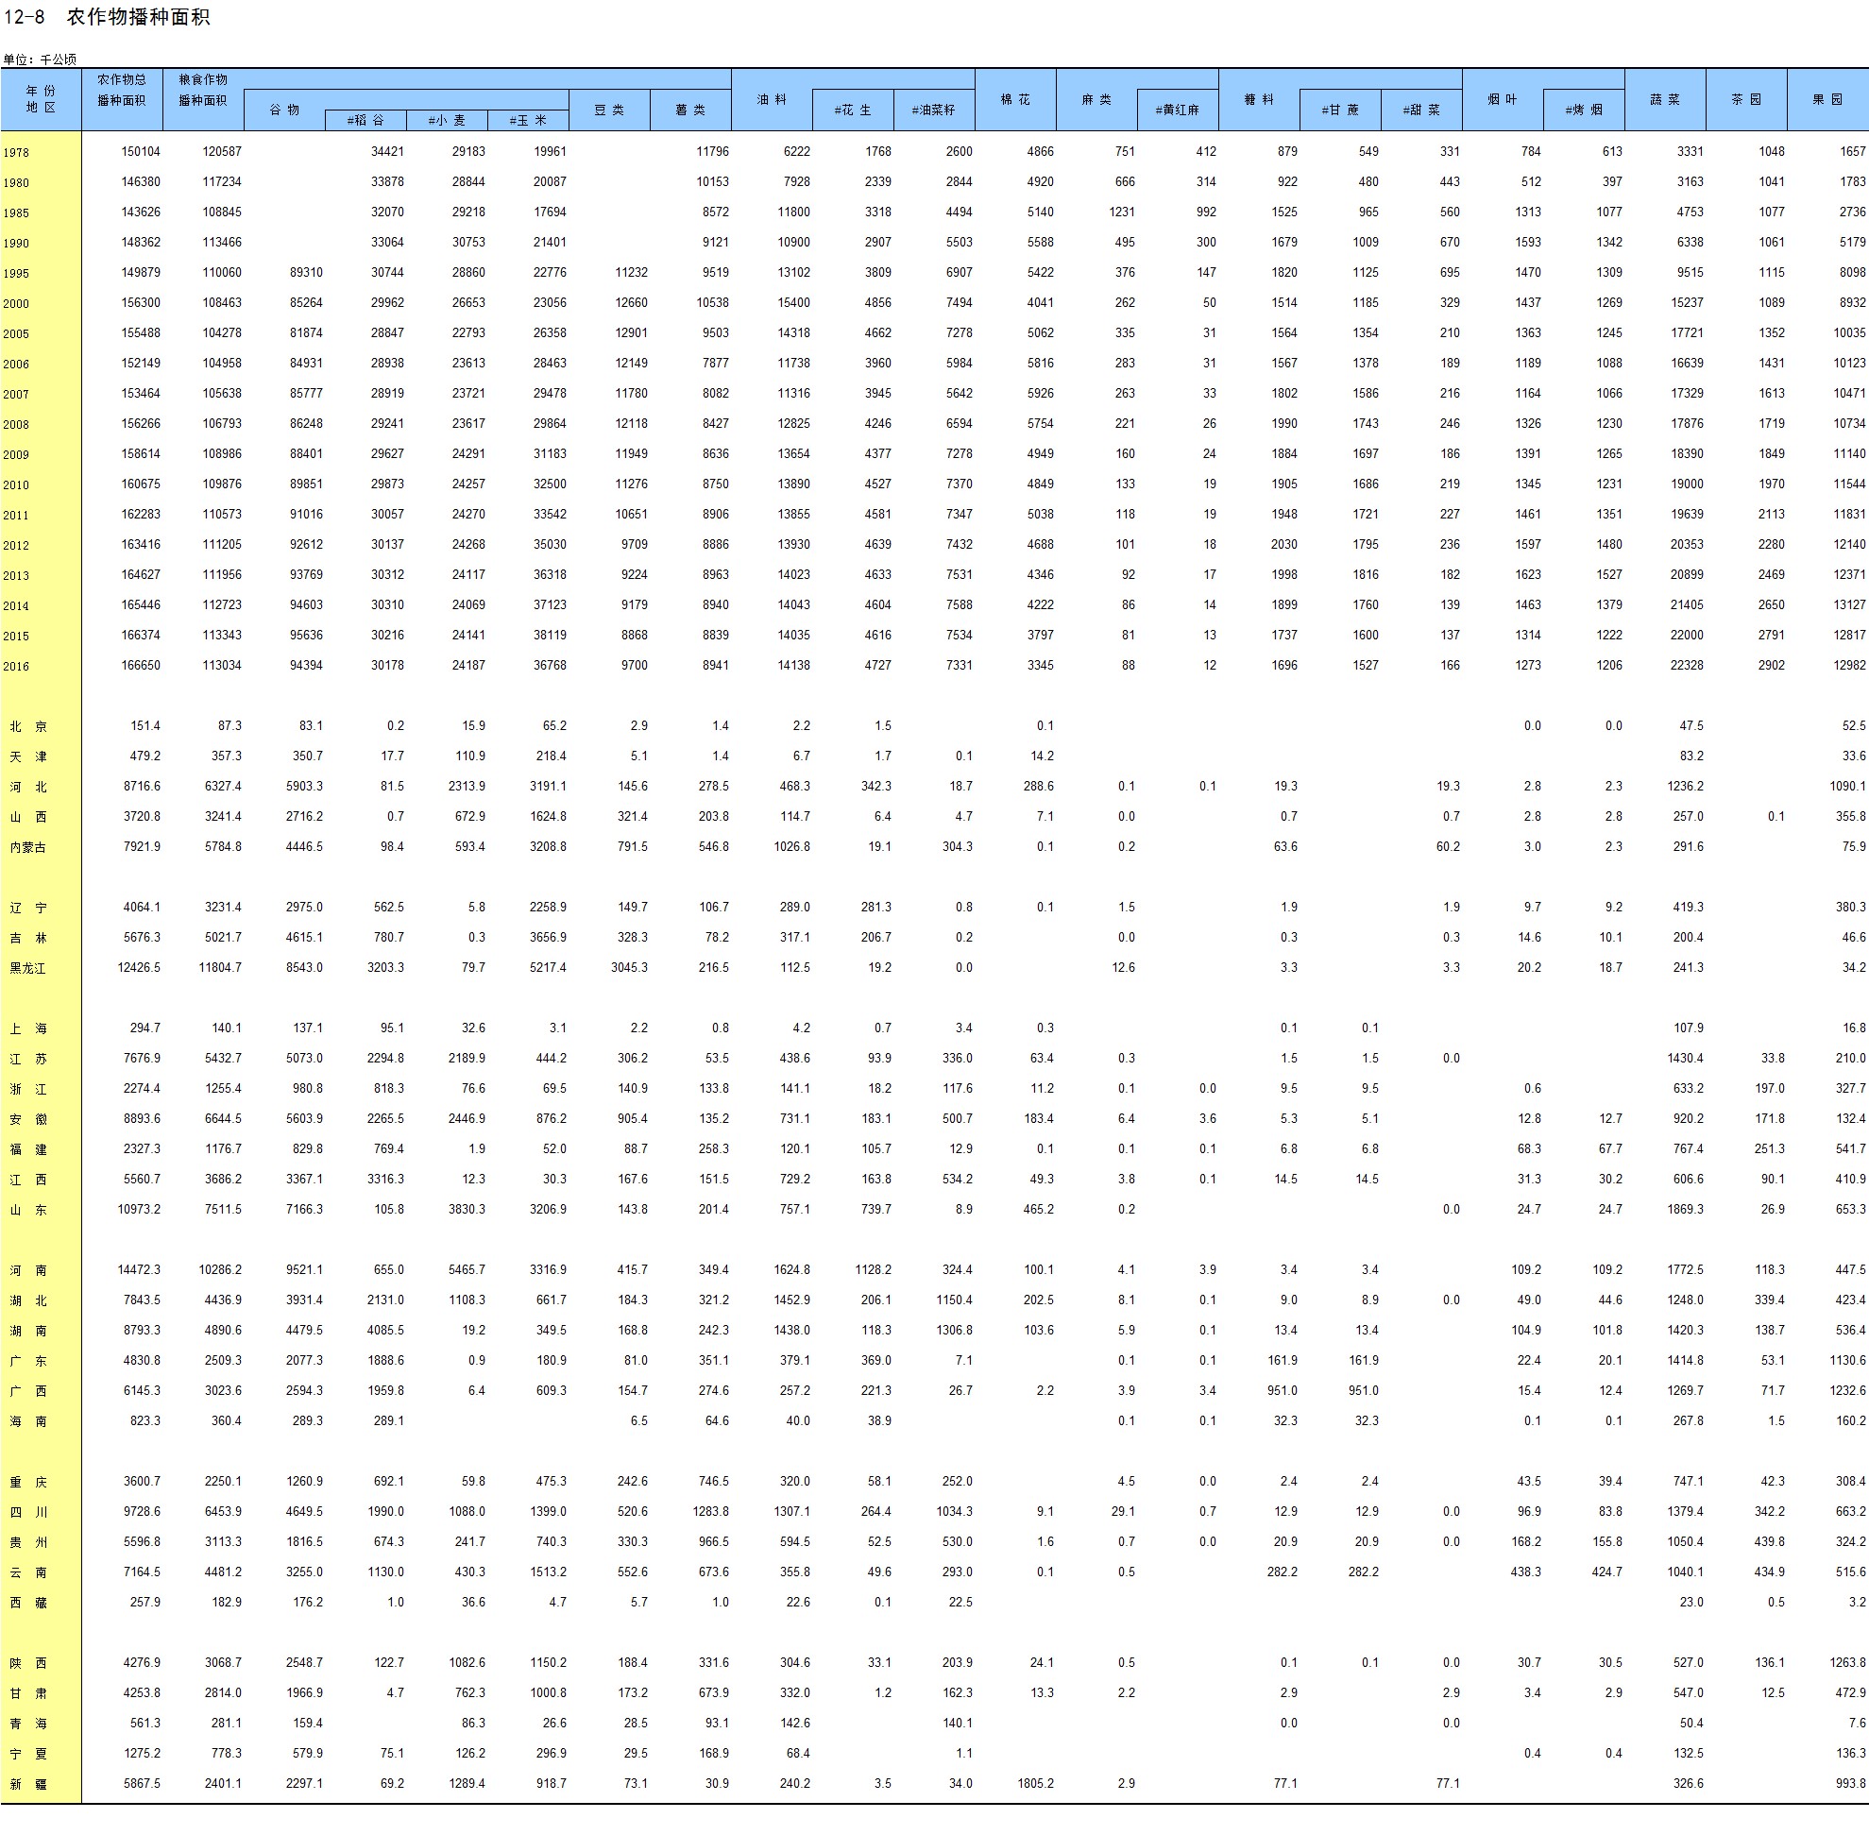Click 湖南 rapeseed value 1306.8
The image size is (1869, 1835).
[954, 1330]
